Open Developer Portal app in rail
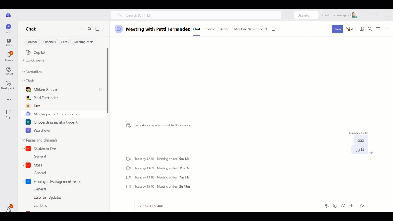 9,85
